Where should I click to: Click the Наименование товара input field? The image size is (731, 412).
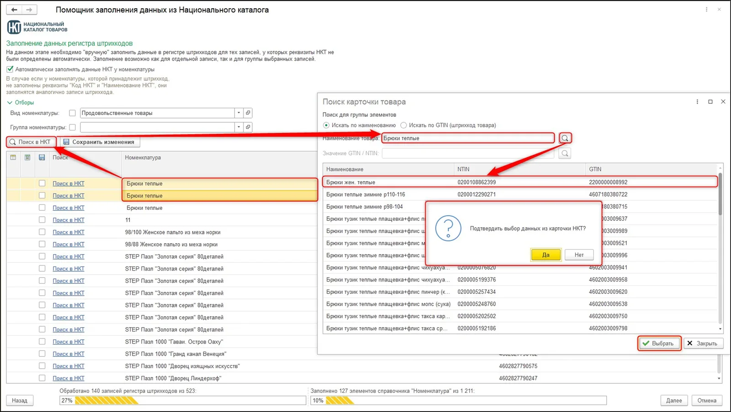[x=468, y=138]
